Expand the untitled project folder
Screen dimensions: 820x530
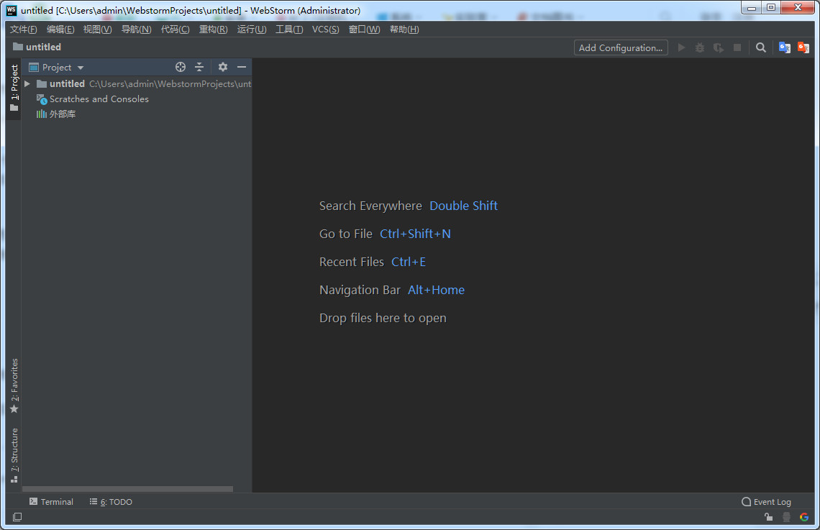(x=27, y=84)
